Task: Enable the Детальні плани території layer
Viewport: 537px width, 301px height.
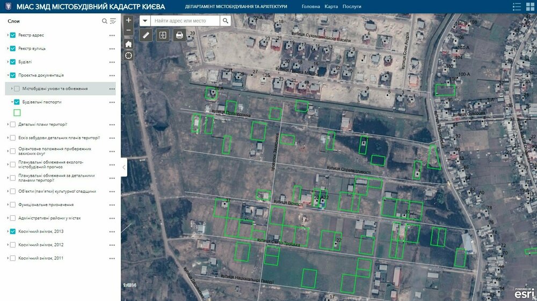Action: 13,125
